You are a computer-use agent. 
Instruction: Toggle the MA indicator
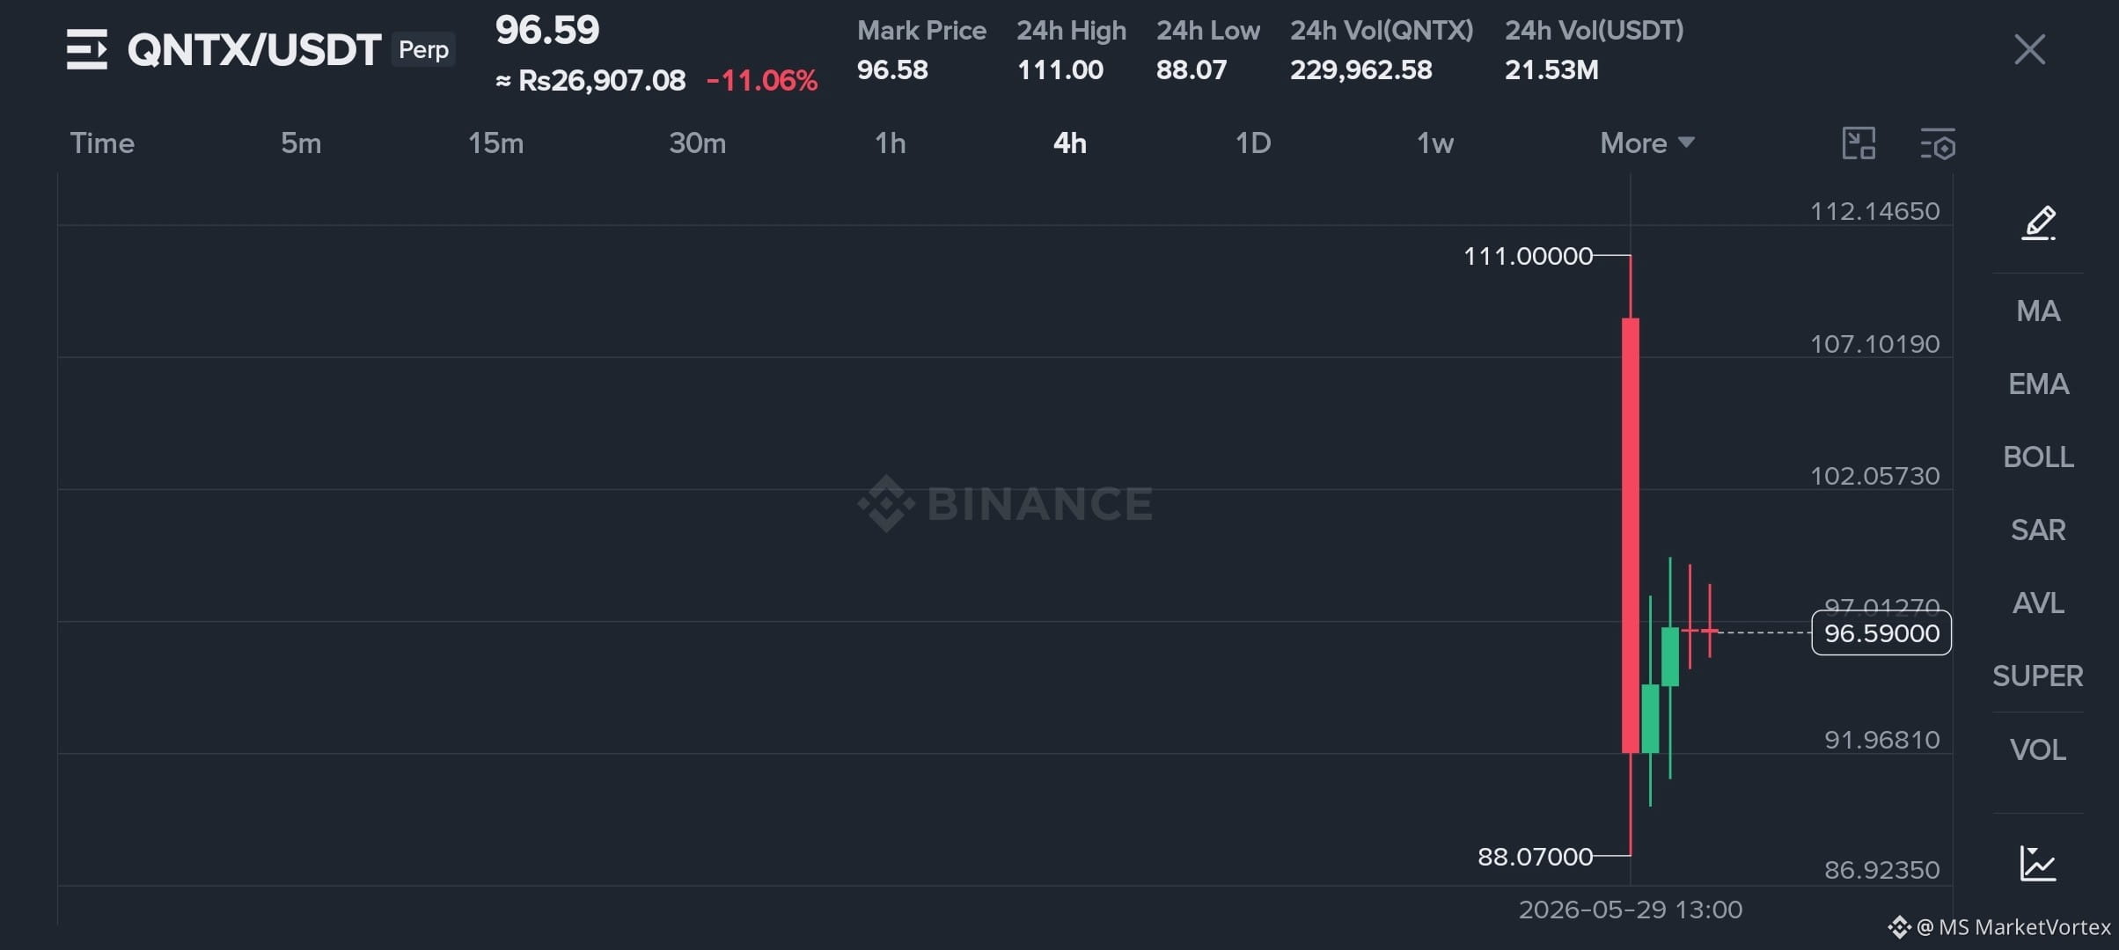(x=2038, y=311)
